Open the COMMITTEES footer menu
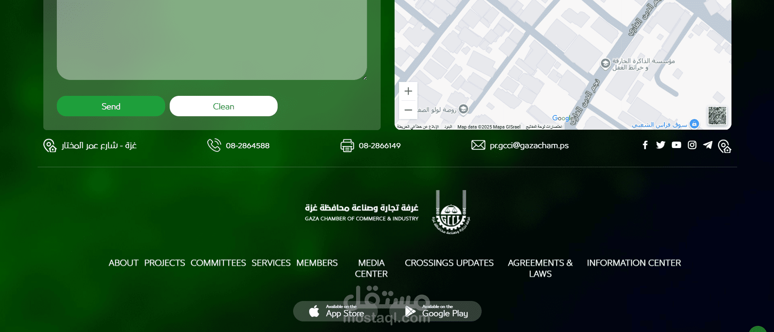Viewport: 774px width, 332px height. click(218, 263)
